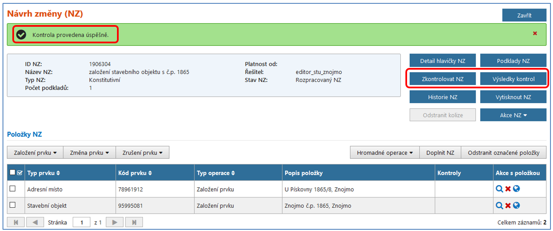This screenshot has height=231, width=553.
Task: Dismiss the green success message with red x
Action: pos(535,34)
